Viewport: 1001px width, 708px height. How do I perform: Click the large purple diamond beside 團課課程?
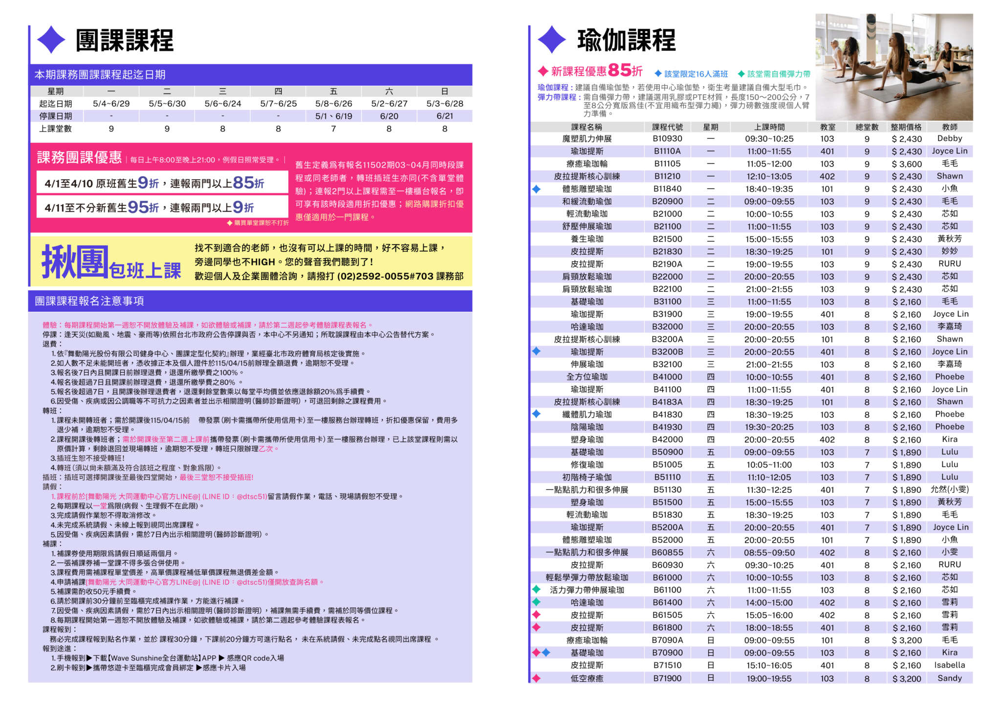tap(51, 40)
